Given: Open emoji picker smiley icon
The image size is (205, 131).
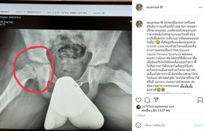Looking at the screenshot, I should (138, 125).
